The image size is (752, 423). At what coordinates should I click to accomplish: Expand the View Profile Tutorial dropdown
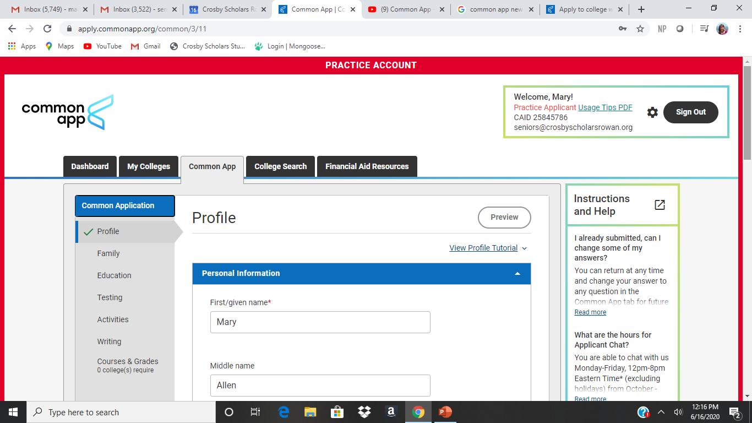point(488,248)
